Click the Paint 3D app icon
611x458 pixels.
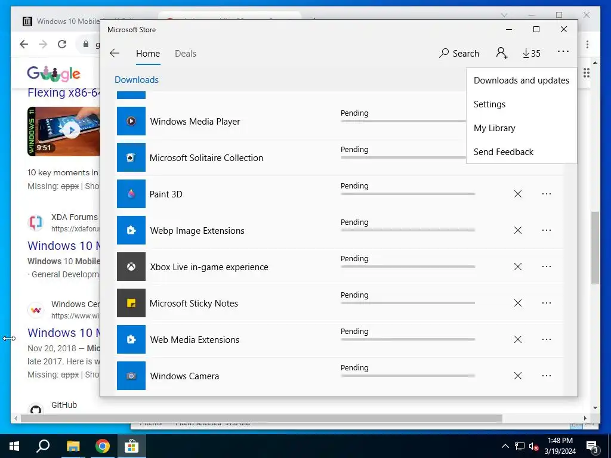tap(131, 194)
